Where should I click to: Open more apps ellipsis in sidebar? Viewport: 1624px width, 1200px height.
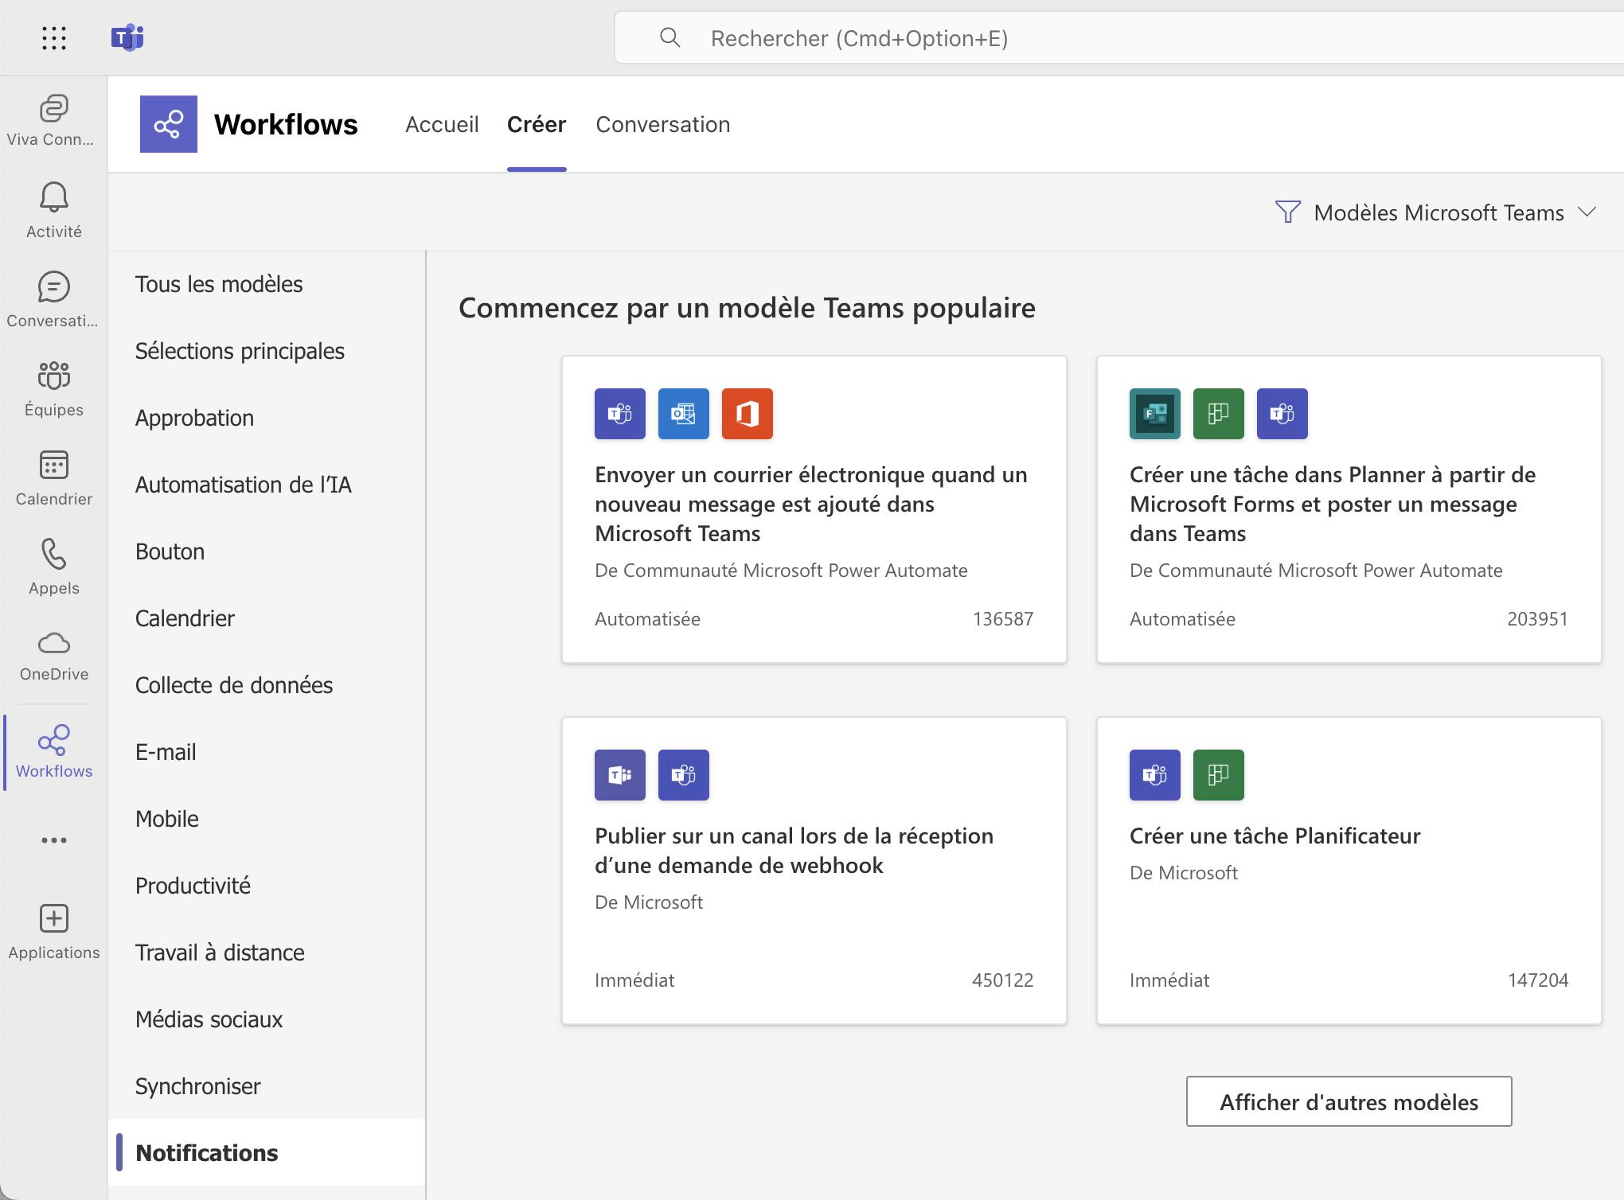[x=53, y=840]
